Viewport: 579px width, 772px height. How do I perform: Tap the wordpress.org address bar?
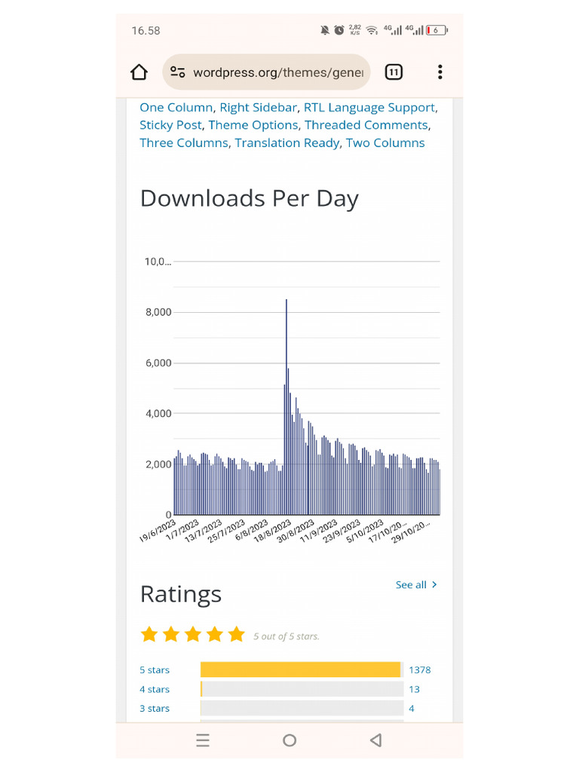click(277, 72)
